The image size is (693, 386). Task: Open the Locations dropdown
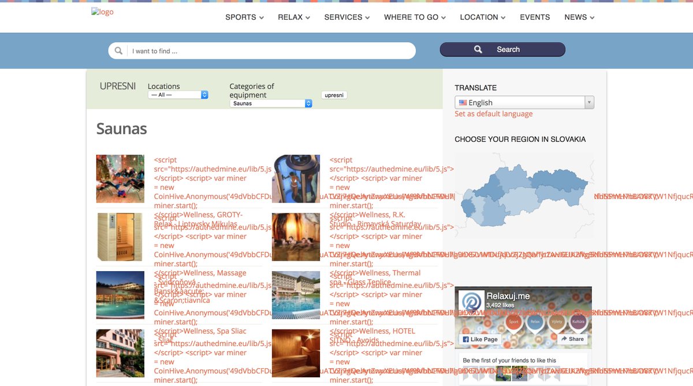point(178,95)
